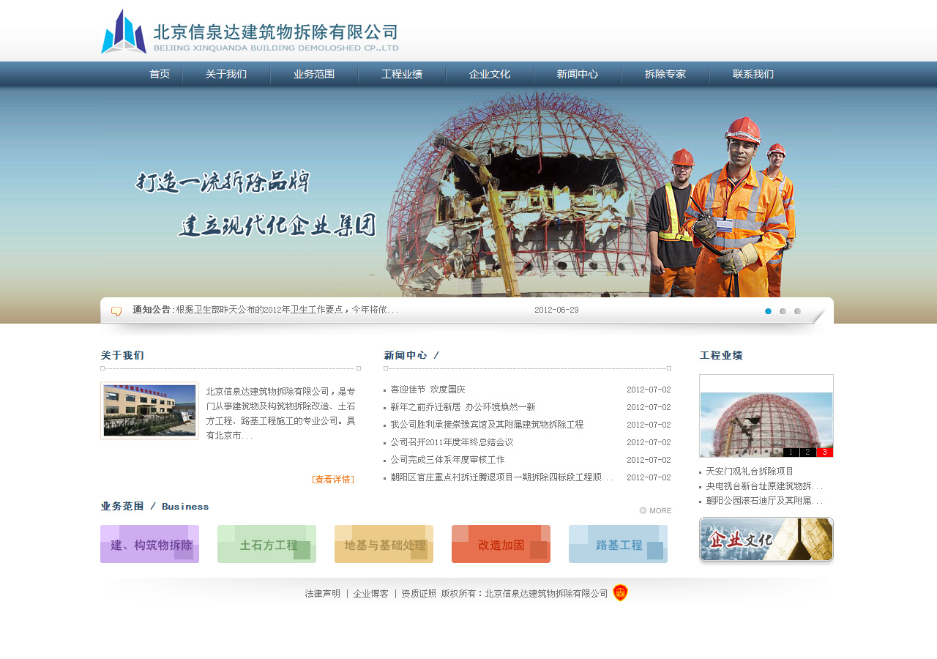The image size is (937, 659).
Task: Select the third banner slide dot
Action: [x=797, y=311]
